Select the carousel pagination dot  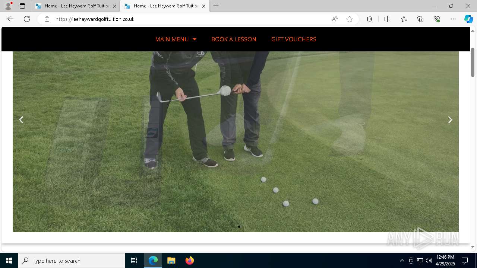[239, 227]
